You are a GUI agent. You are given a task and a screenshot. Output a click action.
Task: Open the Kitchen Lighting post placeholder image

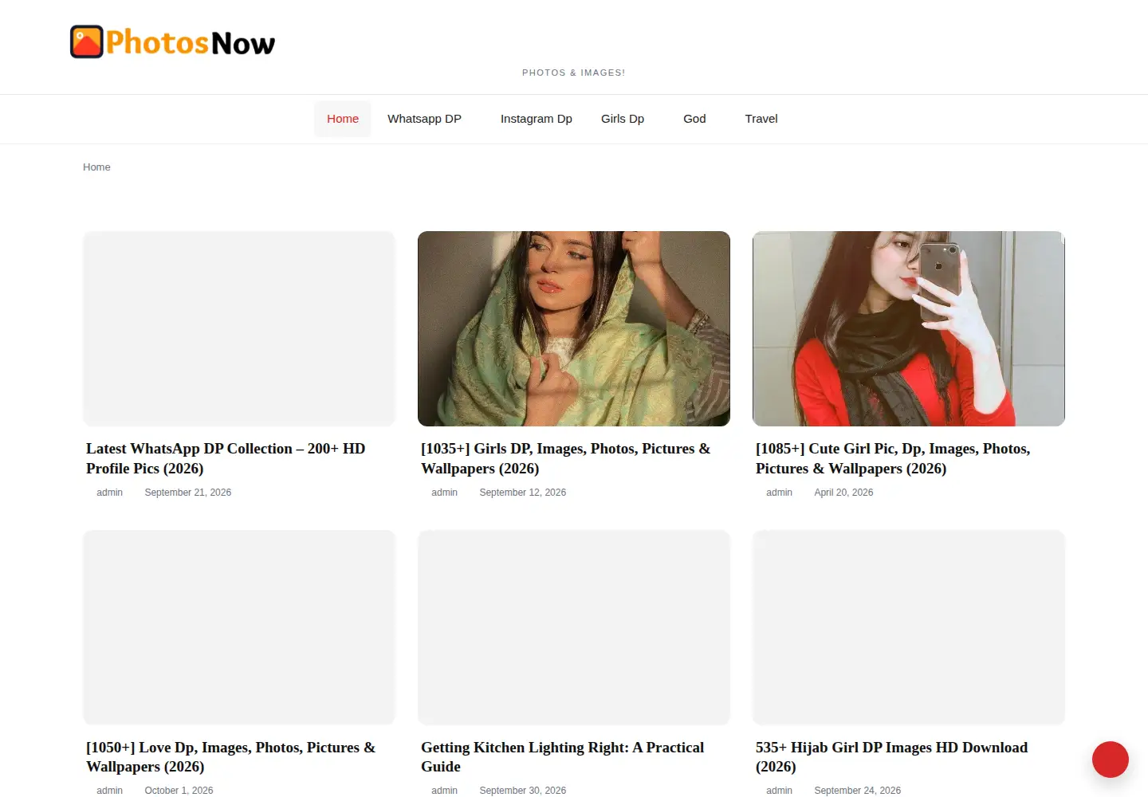574,627
